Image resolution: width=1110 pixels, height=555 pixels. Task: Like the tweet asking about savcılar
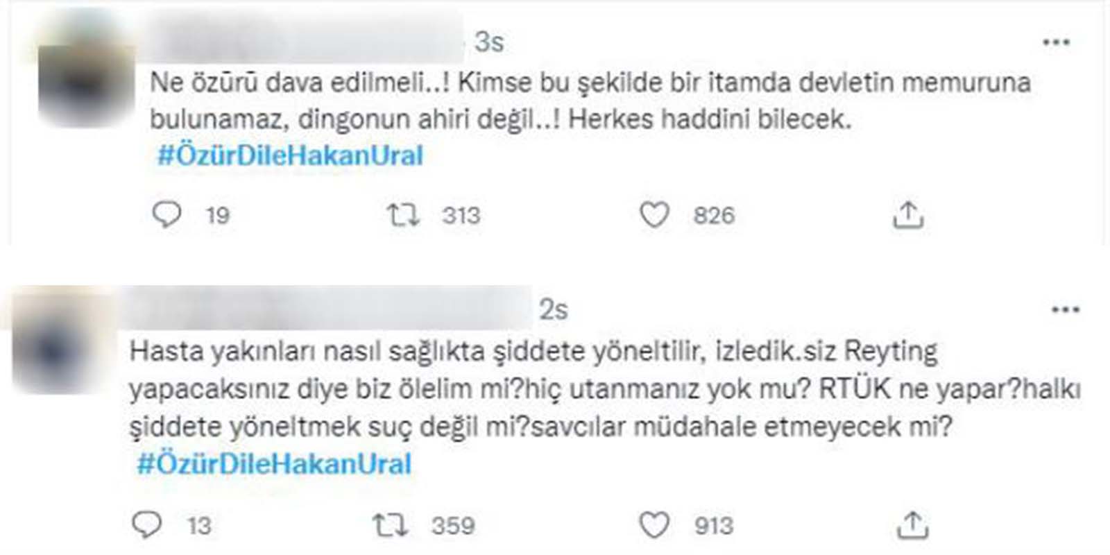[x=652, y=525]
